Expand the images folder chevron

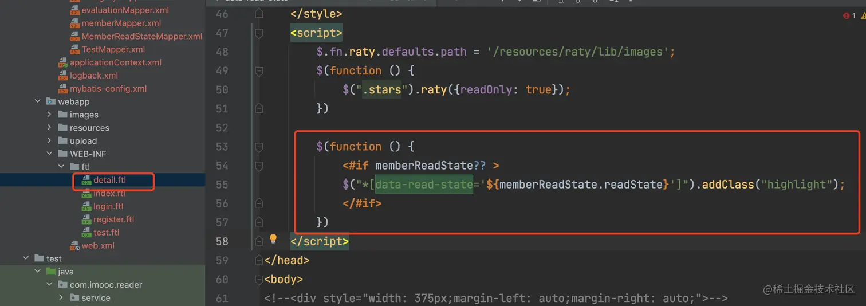(x=50, y=115)
